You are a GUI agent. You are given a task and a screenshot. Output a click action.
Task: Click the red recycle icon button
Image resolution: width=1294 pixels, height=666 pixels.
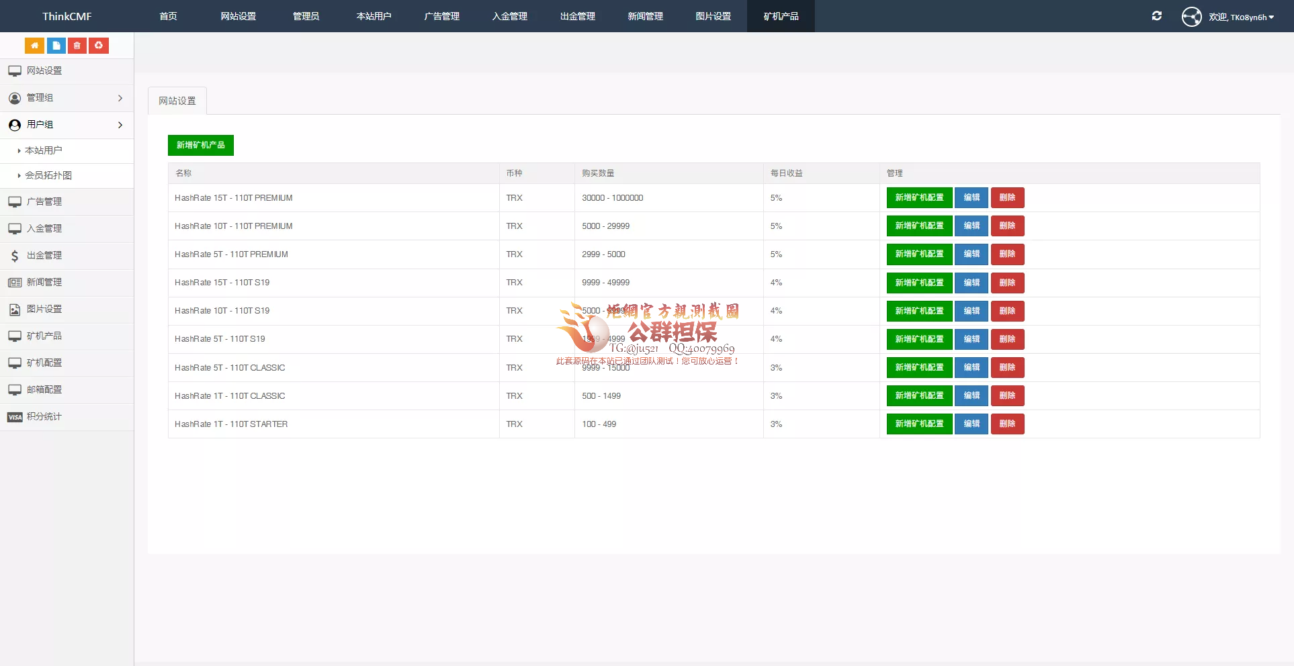tap(99, 46)
